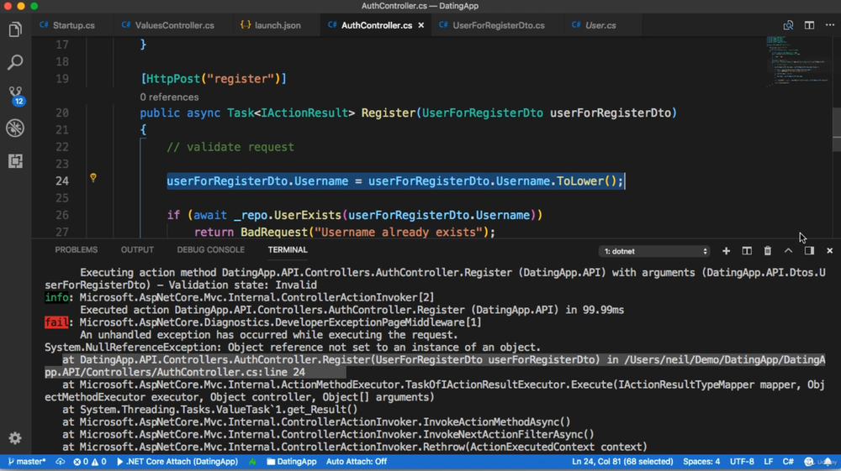
Task: Change indentation via Spaces: 4
Action: tap(701, 462)
